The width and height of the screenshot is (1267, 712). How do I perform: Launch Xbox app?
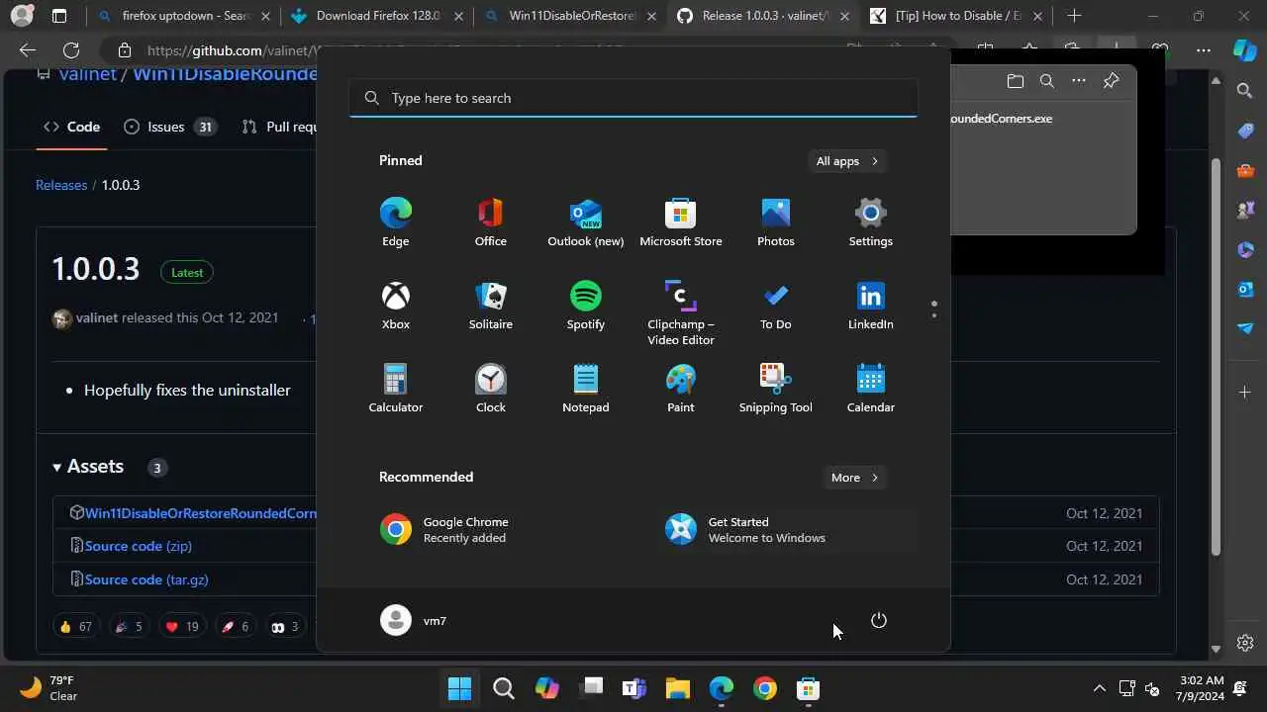(395, 306)
